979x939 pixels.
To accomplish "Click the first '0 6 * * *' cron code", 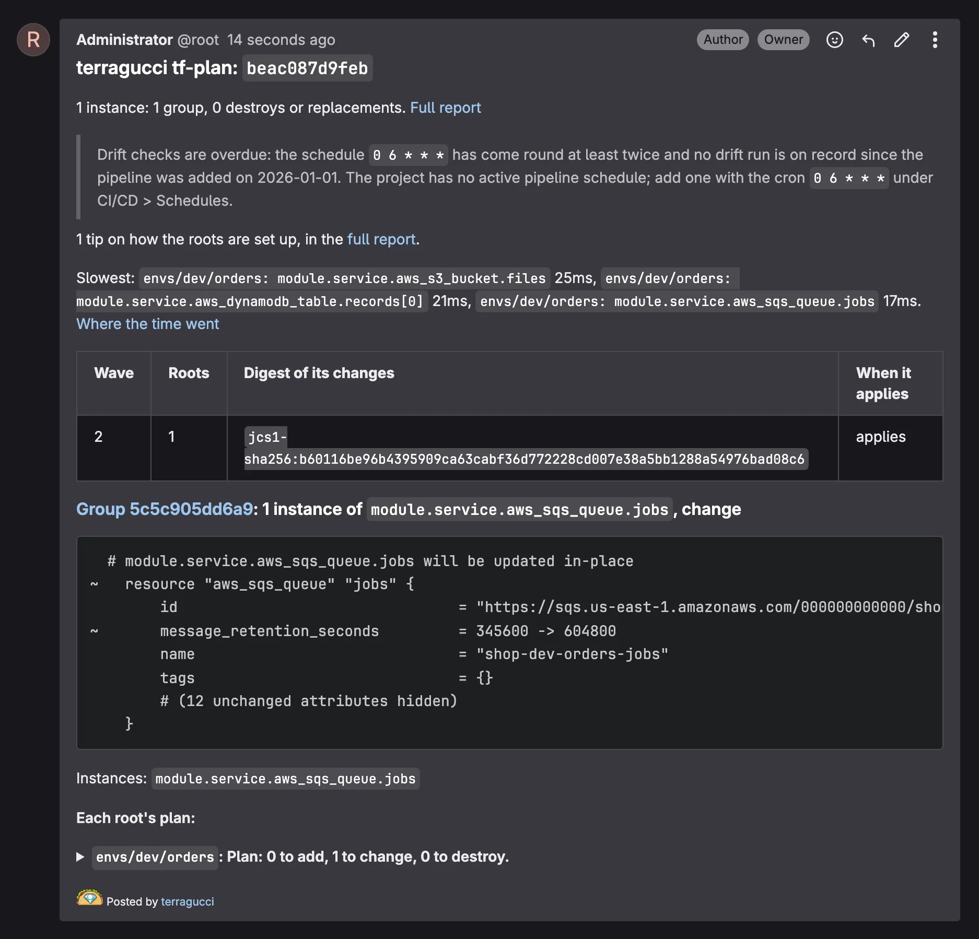I will tap(408, 155).
